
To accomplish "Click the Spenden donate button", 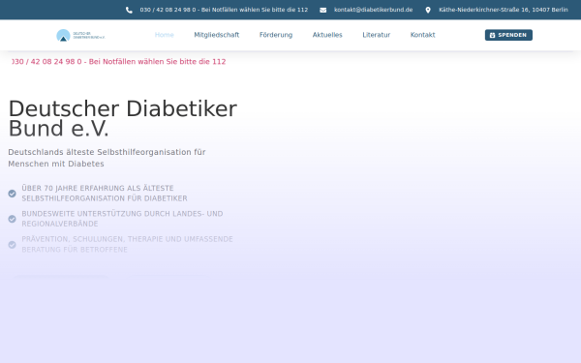I will point(508,35).
